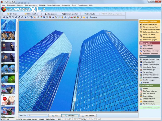Viewport: 162px width, 121px height.
Task: Click Bilderserie speichern button
Action: (x=70, y=14)
